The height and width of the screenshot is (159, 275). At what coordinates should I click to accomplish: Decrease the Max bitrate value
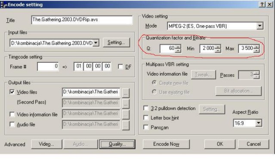pos(256,51)
